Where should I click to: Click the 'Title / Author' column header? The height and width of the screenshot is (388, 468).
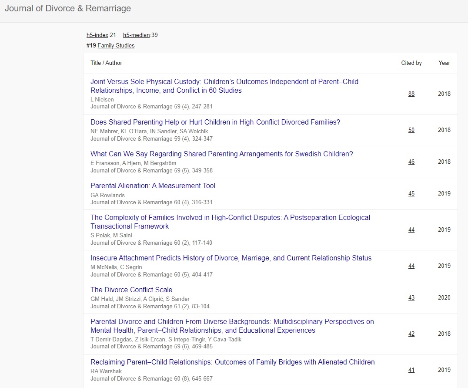click(106, 63)
